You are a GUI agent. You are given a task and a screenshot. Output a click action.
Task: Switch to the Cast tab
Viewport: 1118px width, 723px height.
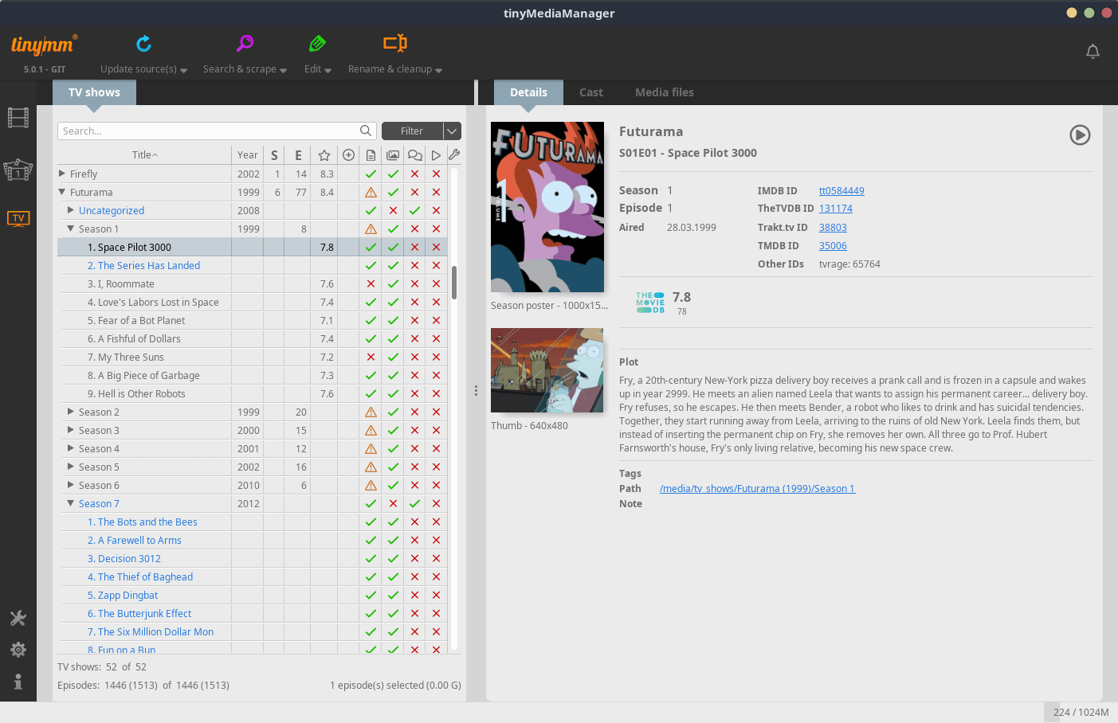point(590,92)
